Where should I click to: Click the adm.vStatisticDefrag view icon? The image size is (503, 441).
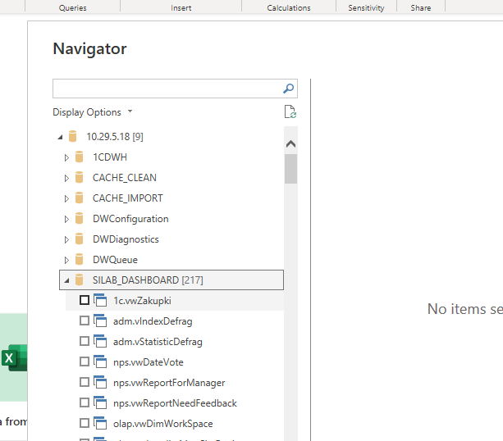100,341
